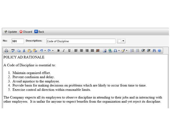Expand the Omega symbol dropdown arrow

click(119, 50)
